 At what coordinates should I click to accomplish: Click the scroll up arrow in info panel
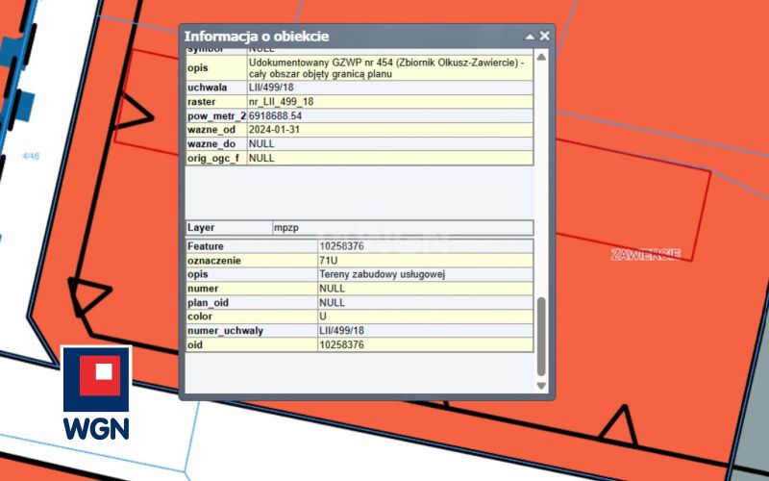coord(541,57)
